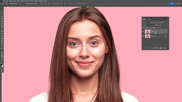
Task: Open the Image menu
Action: [11, 1]
